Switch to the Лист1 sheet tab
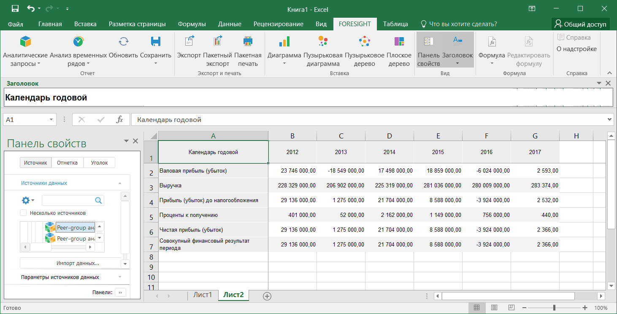Screen dimensions: 617x314 (x=203, y=295)
